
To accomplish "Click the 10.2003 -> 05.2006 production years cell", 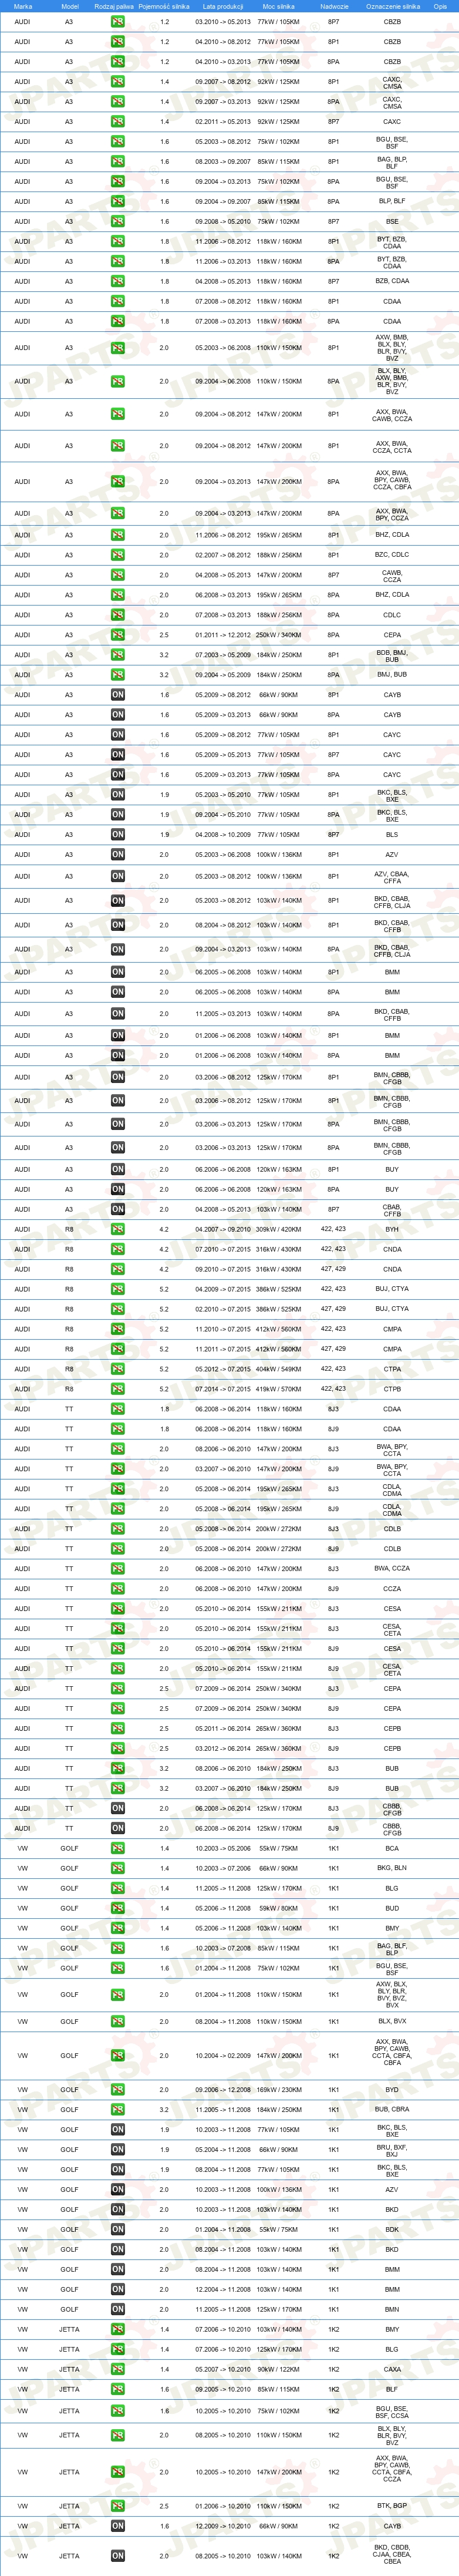I will click(222, 1848).
